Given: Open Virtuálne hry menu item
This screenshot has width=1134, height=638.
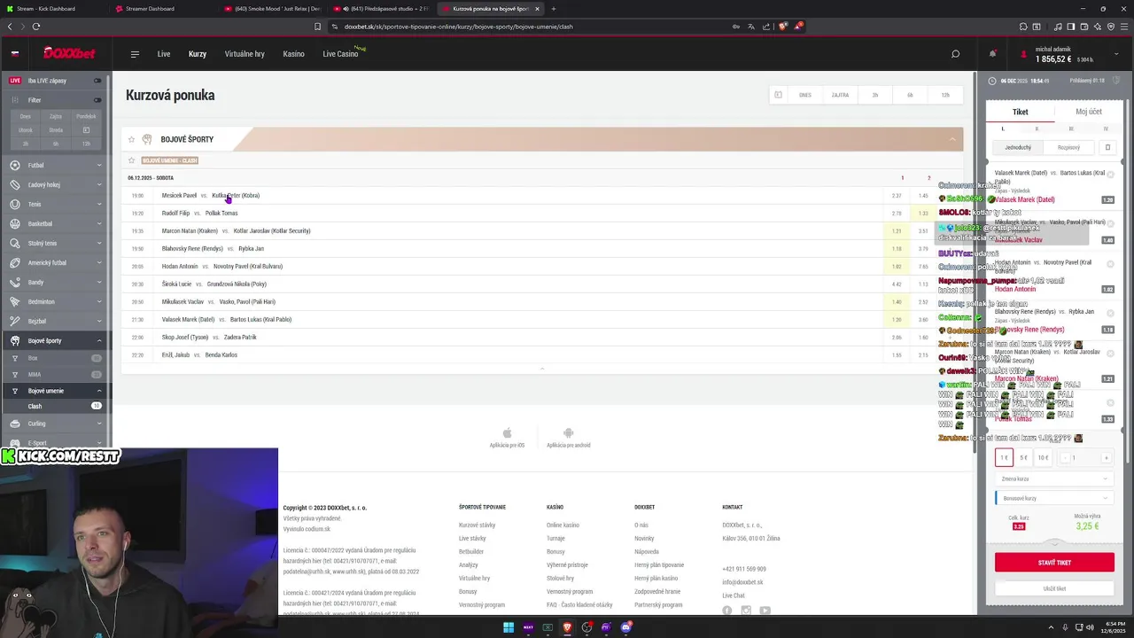Looking at the screenshot, I should tap(245, 54).
